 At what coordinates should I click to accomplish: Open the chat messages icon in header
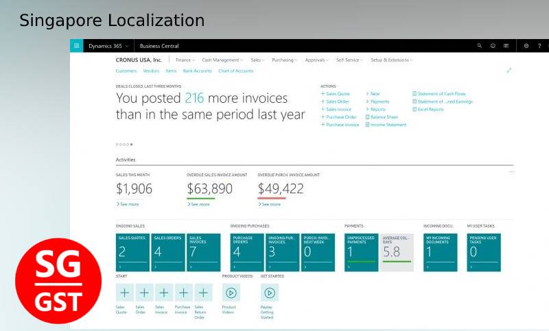[x=506, y=46]
